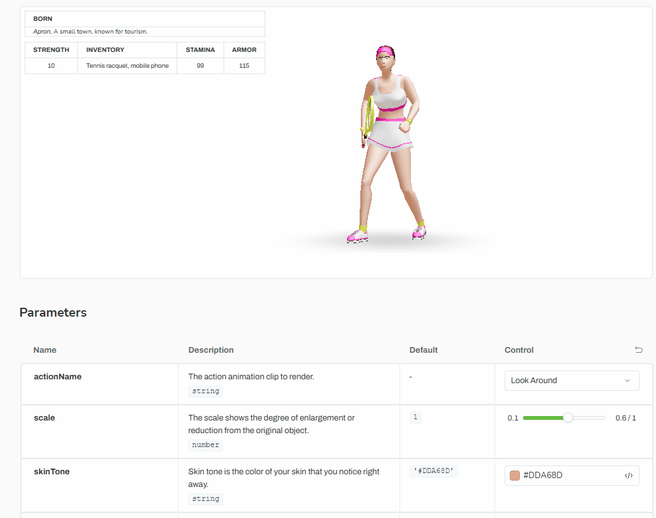
Task: Click the character's pink visor cap
Action: (x=384, y=51)
